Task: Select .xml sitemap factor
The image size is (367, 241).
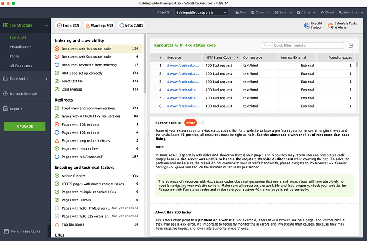Action: point(96,89)
